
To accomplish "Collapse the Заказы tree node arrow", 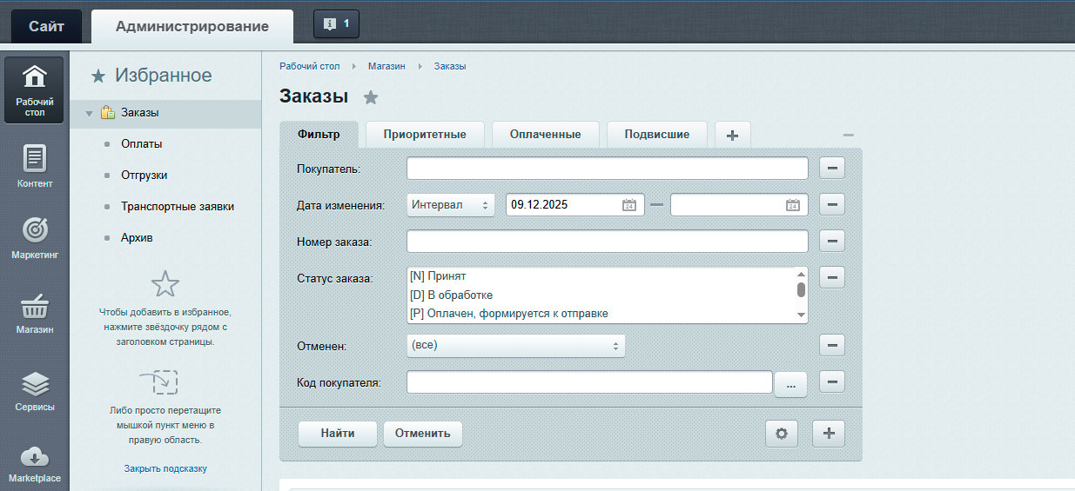I will coord(90,113).
